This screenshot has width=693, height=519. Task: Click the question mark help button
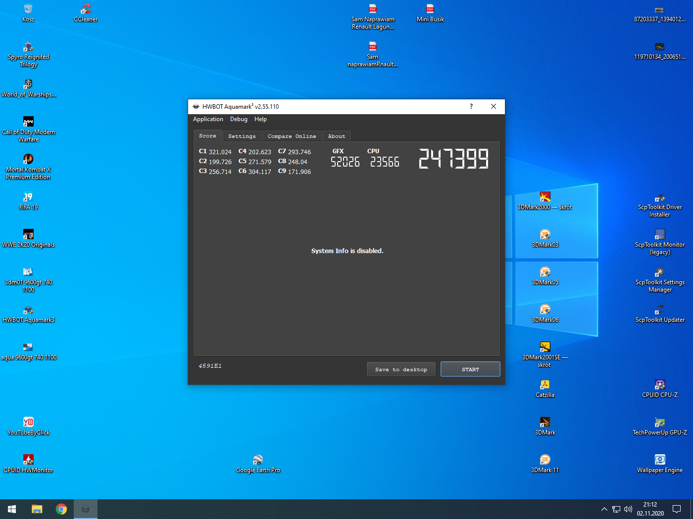coord(471,106)
